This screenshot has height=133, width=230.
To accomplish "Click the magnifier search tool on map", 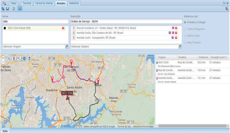I will click(x=9, y=59).
